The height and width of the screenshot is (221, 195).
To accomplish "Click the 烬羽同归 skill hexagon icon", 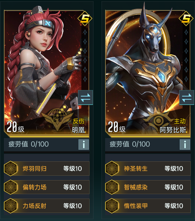I will coord(11,169).
